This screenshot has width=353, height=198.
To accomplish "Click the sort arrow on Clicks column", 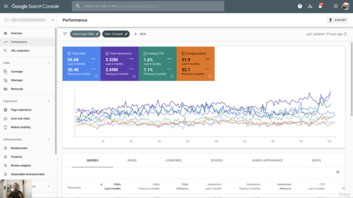I will pos(101,184).
